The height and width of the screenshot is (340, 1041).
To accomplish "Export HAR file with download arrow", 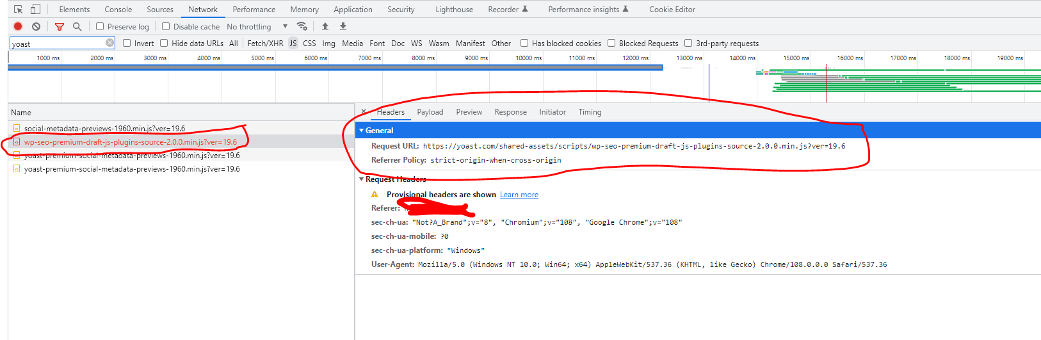I will (x=343, y=26).
